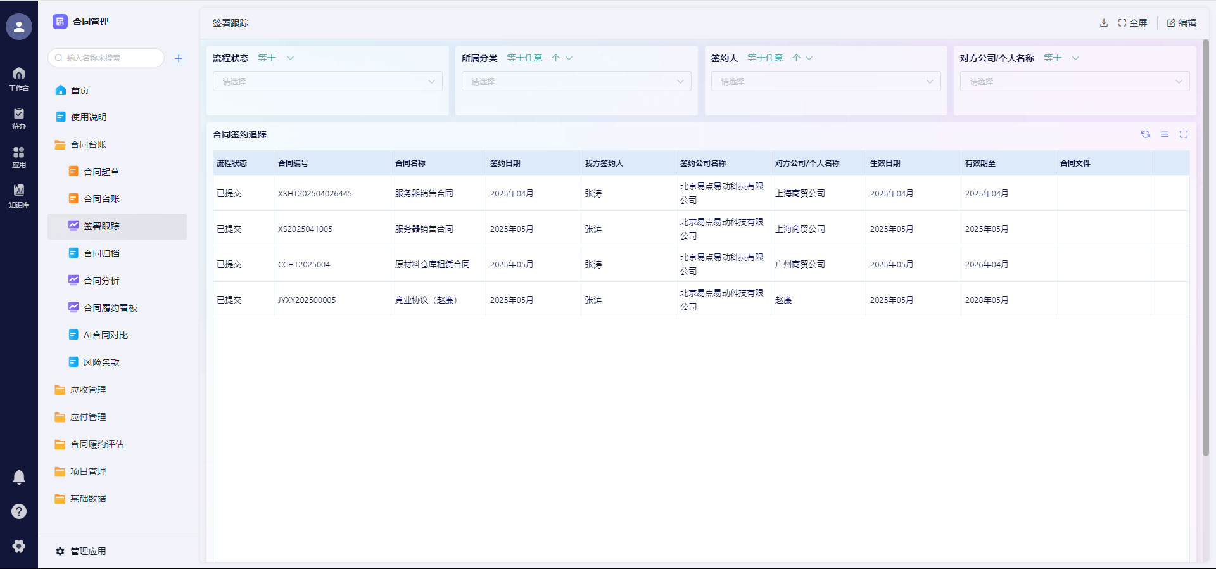Viewport: 1216px width, 569px height.
Task: Refresh the 合同签约追踪 table
Action: (x=1146, y=134)
